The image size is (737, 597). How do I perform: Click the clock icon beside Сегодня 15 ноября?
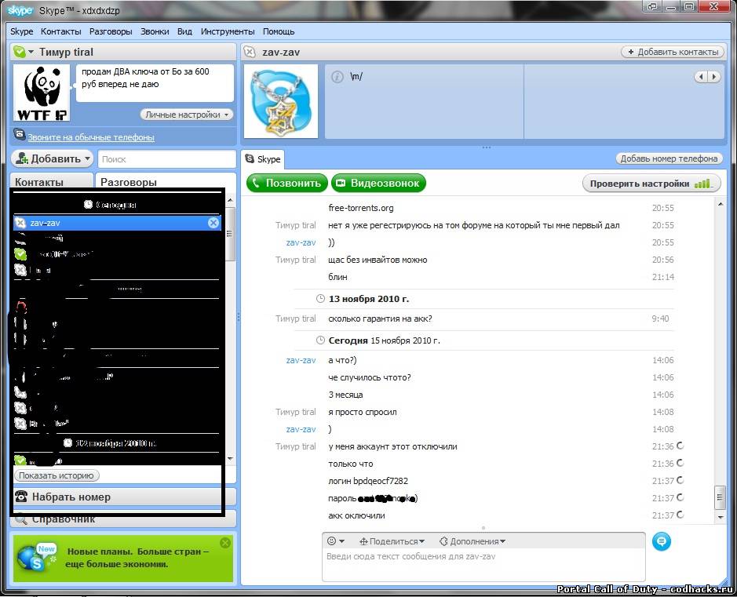coord(320,340)
